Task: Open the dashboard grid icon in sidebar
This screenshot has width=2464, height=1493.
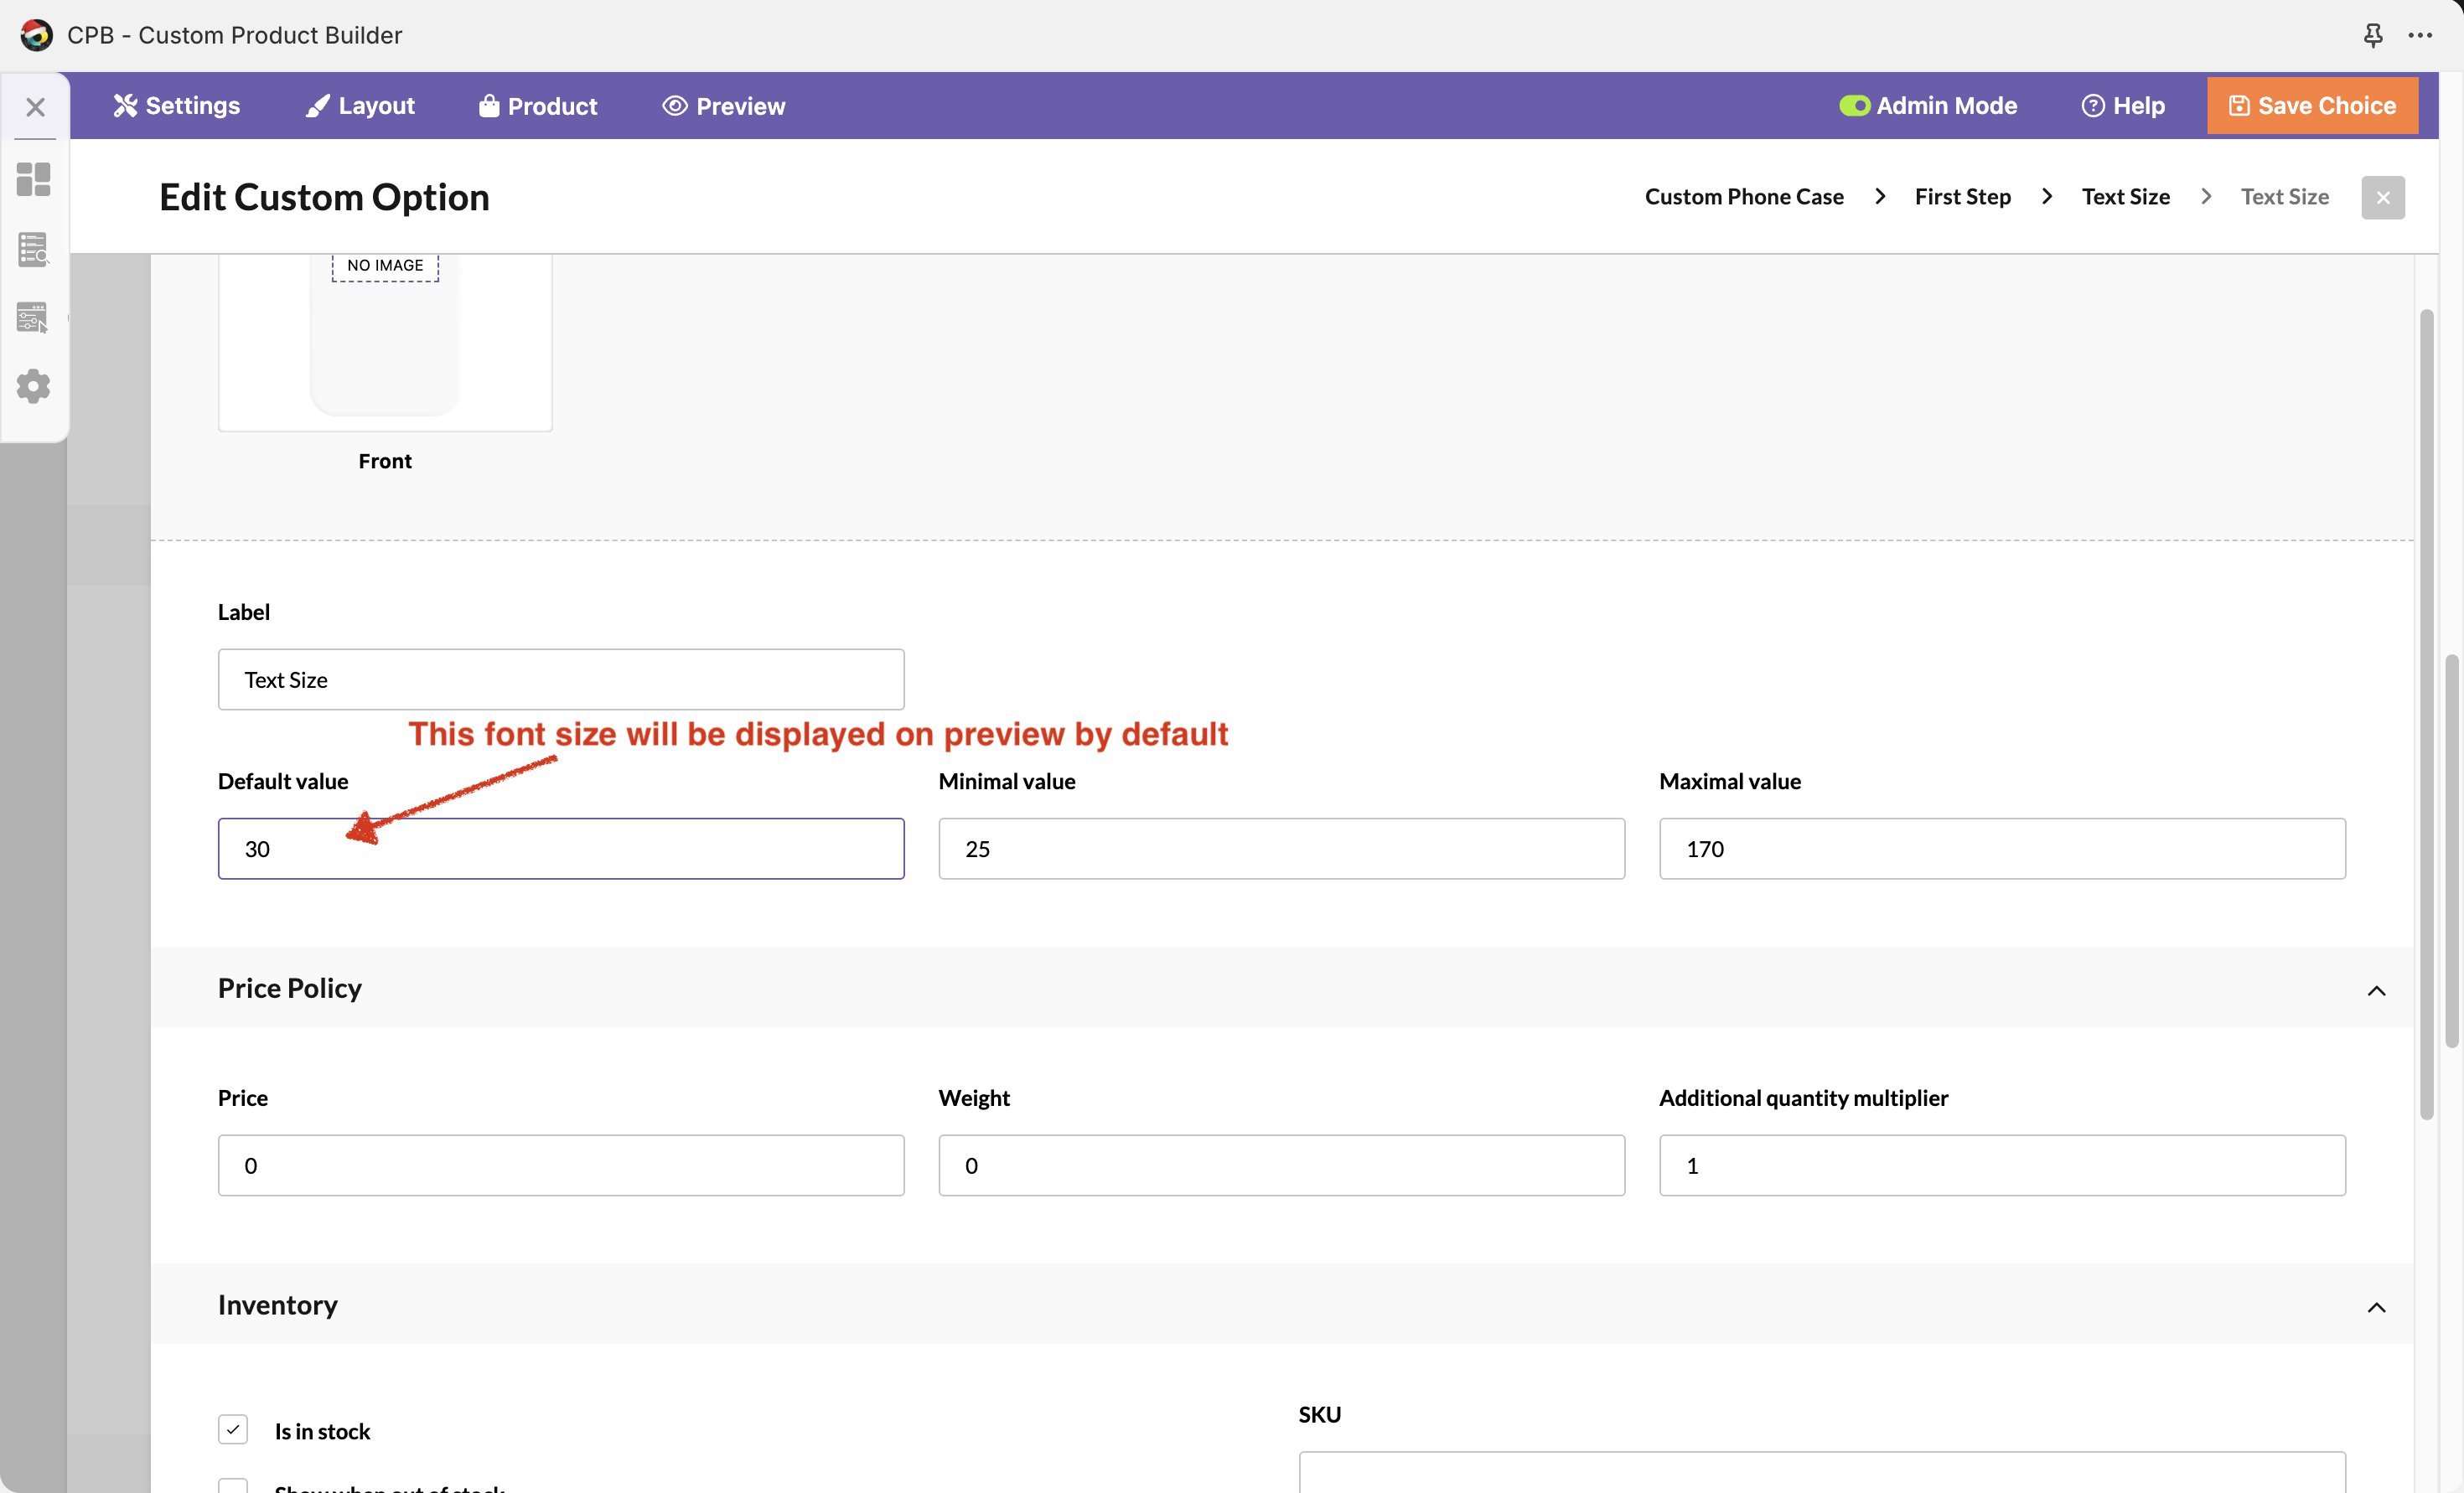Action: pyautogui.click(x=33, y=180)
